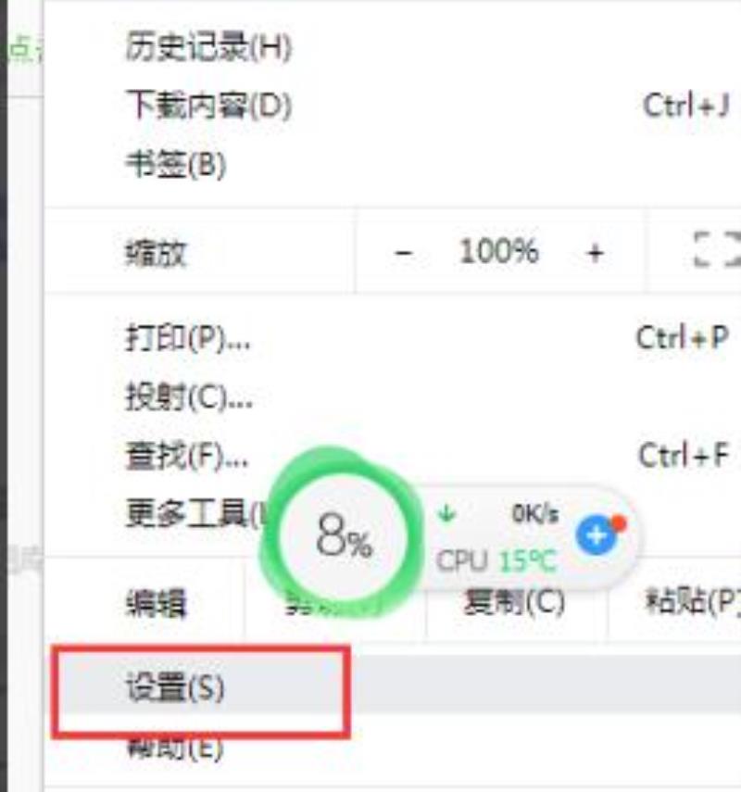
Task: Click the 编辑 edit row label
Action: 157,604
